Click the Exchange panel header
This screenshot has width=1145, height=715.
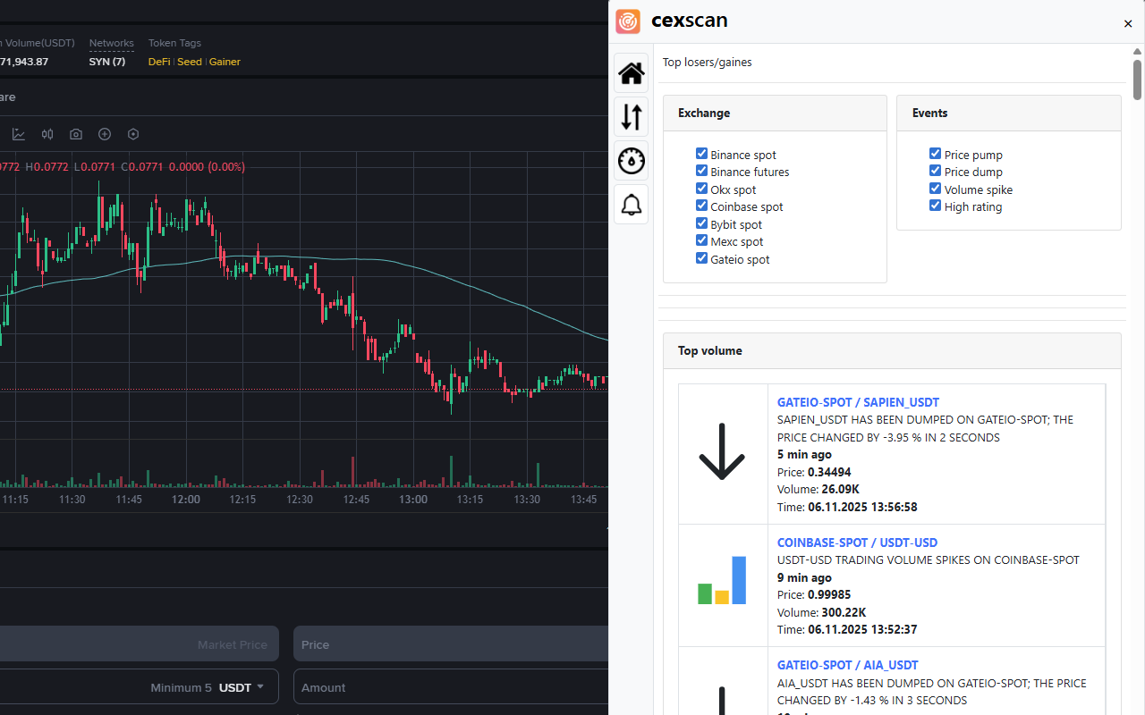(x=775, y=114)
